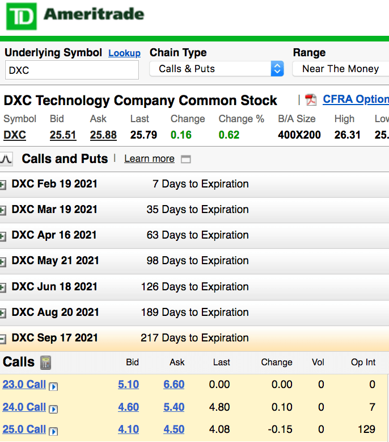Expand the DXC Feb 19 2021 expiration
Screen dimensions: 389x442
tap(3, 185)
